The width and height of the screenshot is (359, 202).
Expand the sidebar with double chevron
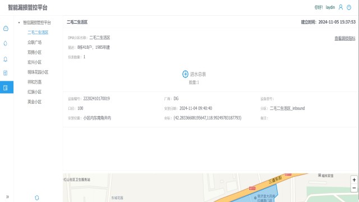click(x=7, y=197)
